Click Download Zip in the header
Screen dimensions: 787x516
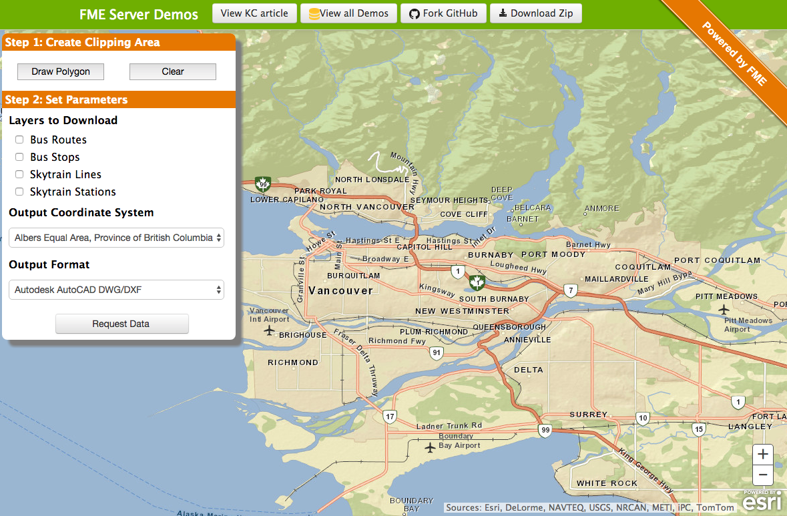pyautogui.click(x=536, y=13)
